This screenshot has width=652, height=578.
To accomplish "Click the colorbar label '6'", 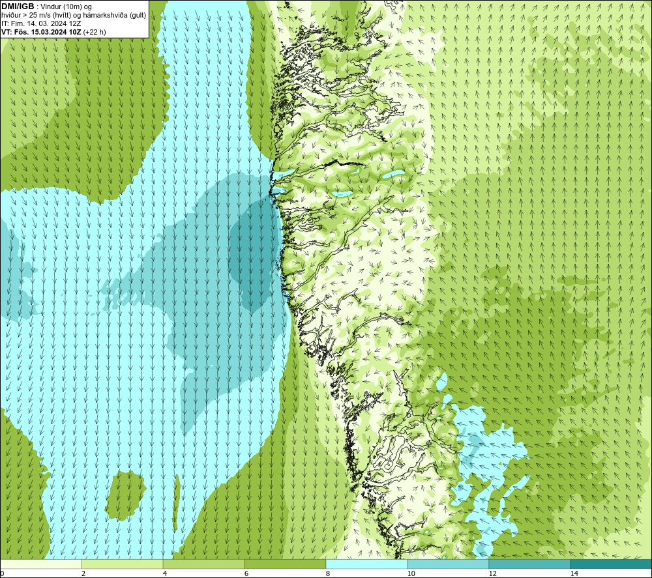I will 246,573.
